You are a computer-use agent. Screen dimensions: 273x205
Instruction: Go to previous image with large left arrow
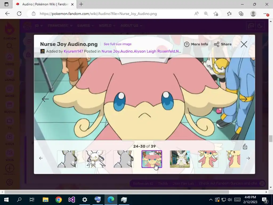[x=45, y=99]
